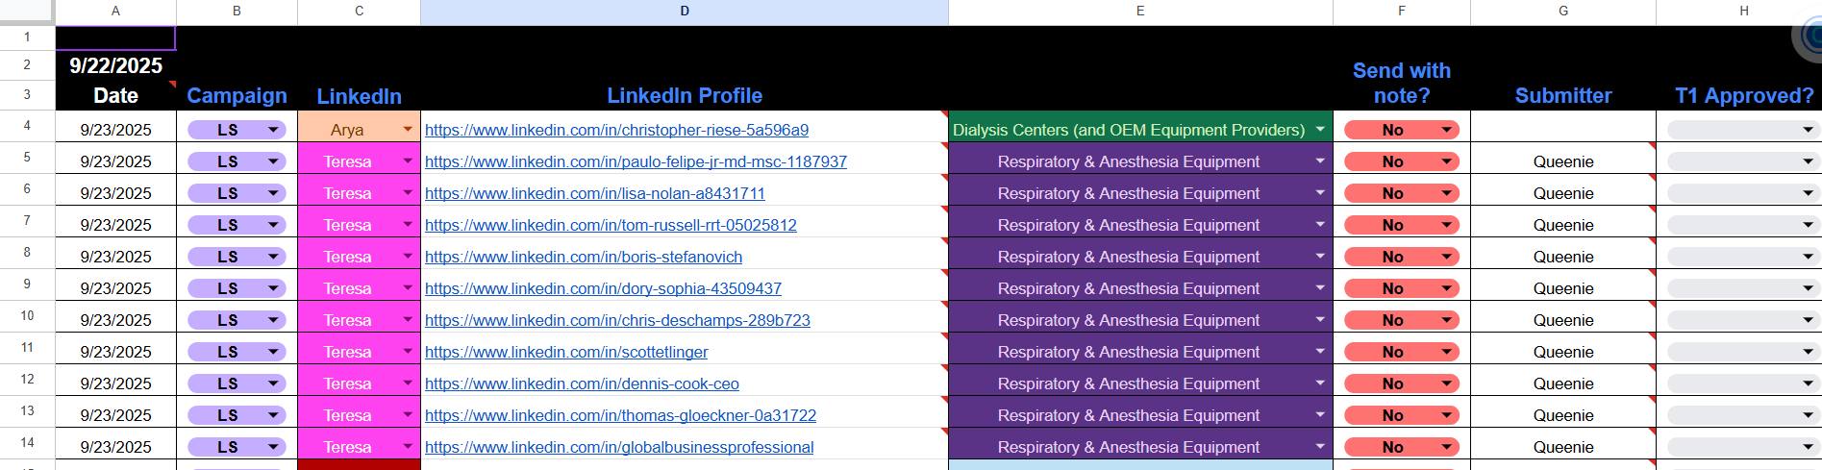
Task: Click the T1 Approved? header cell
Action: [1739, 95]
